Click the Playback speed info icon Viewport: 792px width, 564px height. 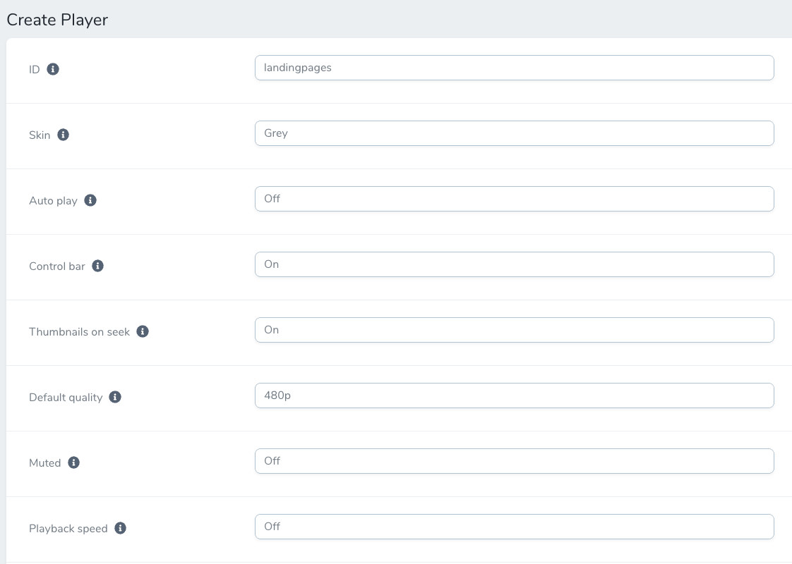pyautogui.click(x=120, y=528)
